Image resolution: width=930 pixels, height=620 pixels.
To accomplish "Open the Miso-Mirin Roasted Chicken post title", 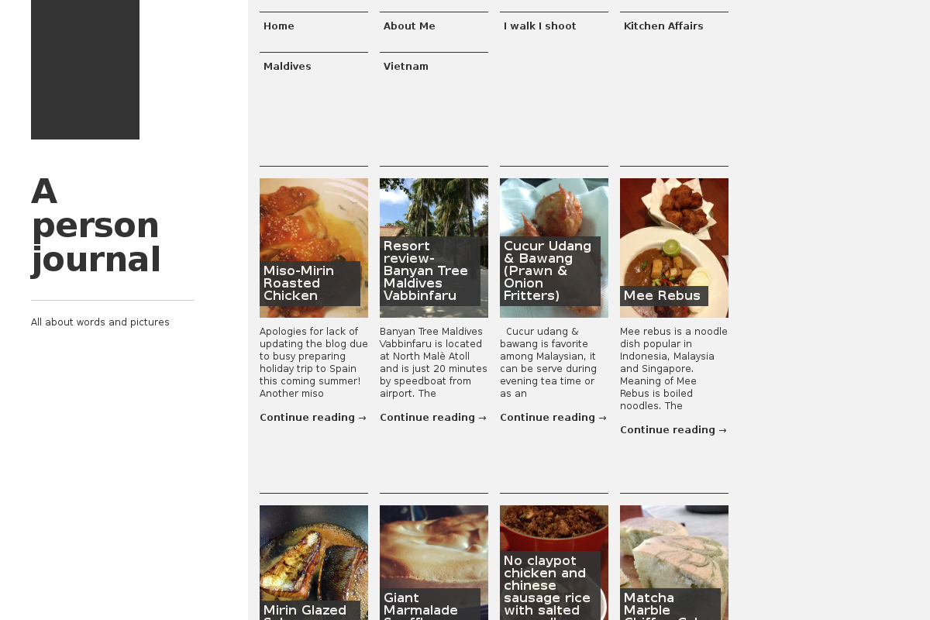I will click(298, 284).
